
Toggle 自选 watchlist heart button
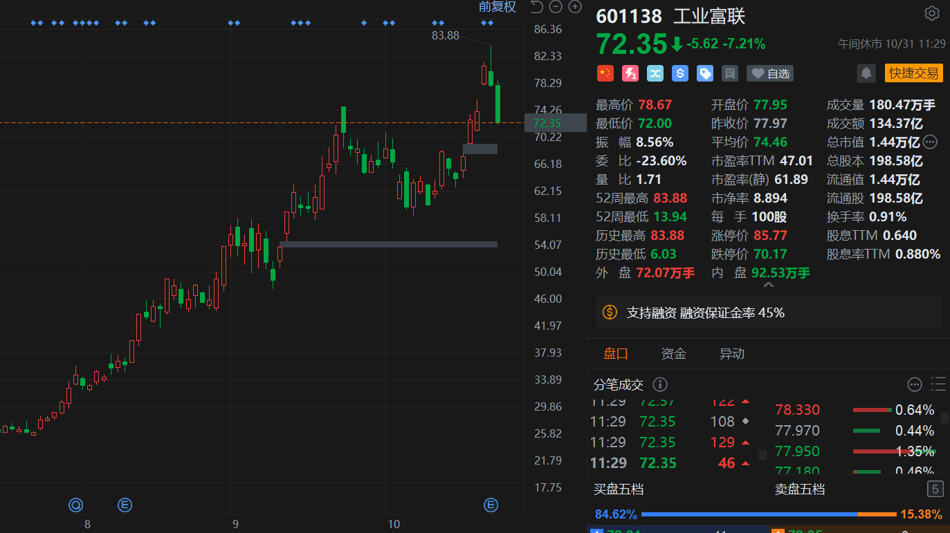point(769,73)
